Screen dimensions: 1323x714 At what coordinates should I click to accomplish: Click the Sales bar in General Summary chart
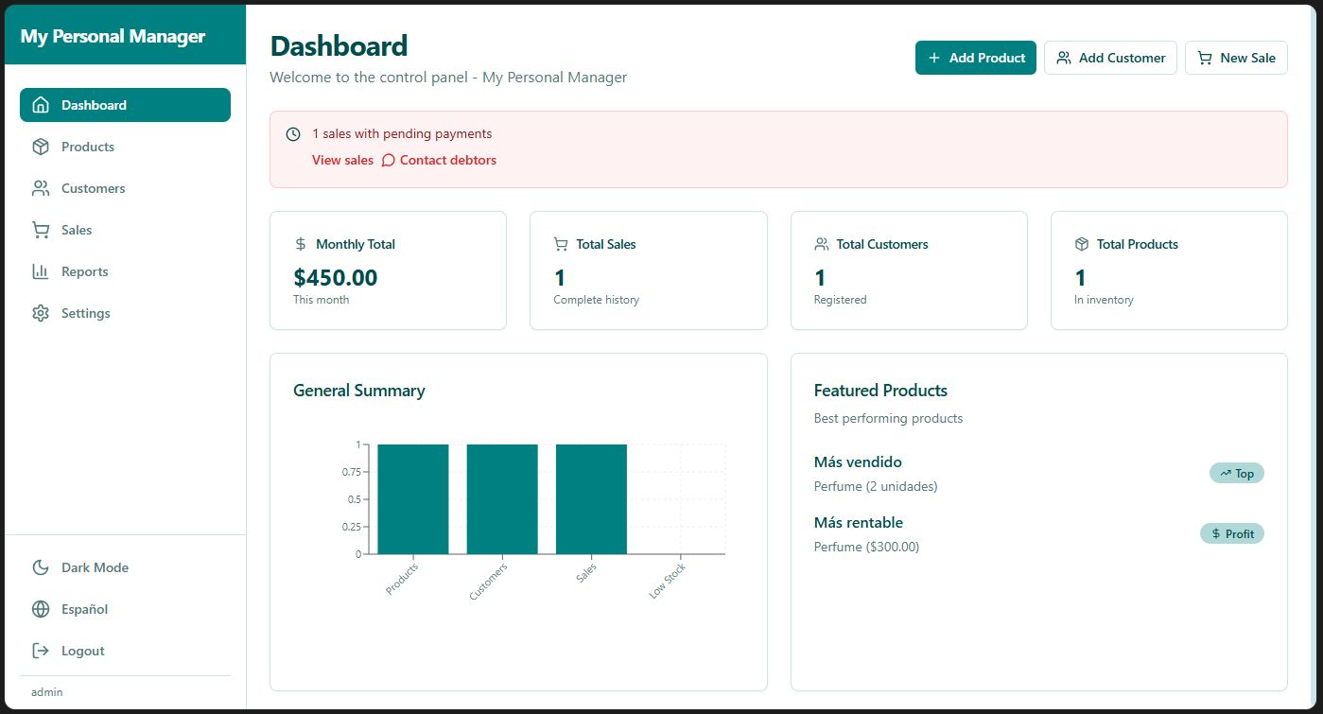point(591,498)
